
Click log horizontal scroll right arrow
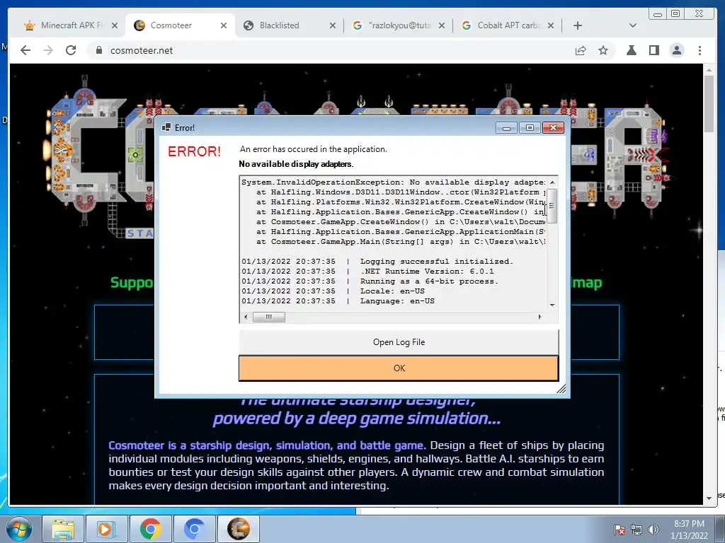540,317
